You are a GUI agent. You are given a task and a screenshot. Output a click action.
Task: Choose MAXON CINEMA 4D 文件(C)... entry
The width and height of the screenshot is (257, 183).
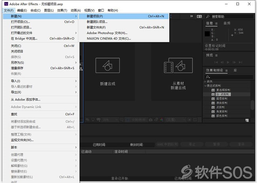[x=124, y=38]
